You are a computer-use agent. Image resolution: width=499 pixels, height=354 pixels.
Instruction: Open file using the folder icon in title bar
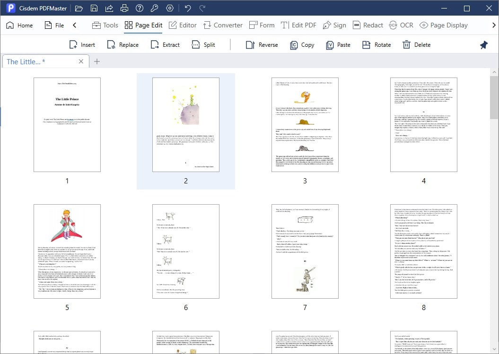point(79,8)
